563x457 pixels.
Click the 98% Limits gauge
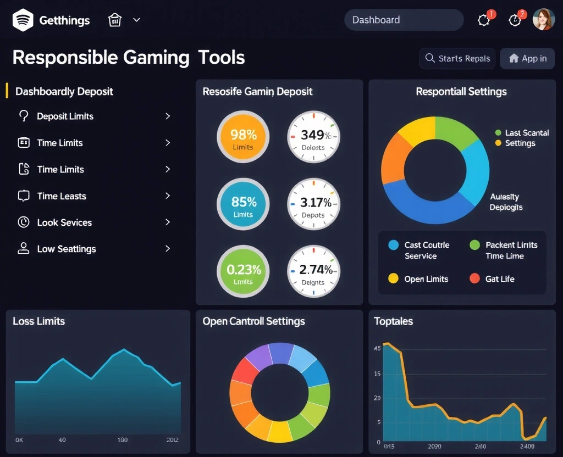pyautogui.click(x=243, y=136)
